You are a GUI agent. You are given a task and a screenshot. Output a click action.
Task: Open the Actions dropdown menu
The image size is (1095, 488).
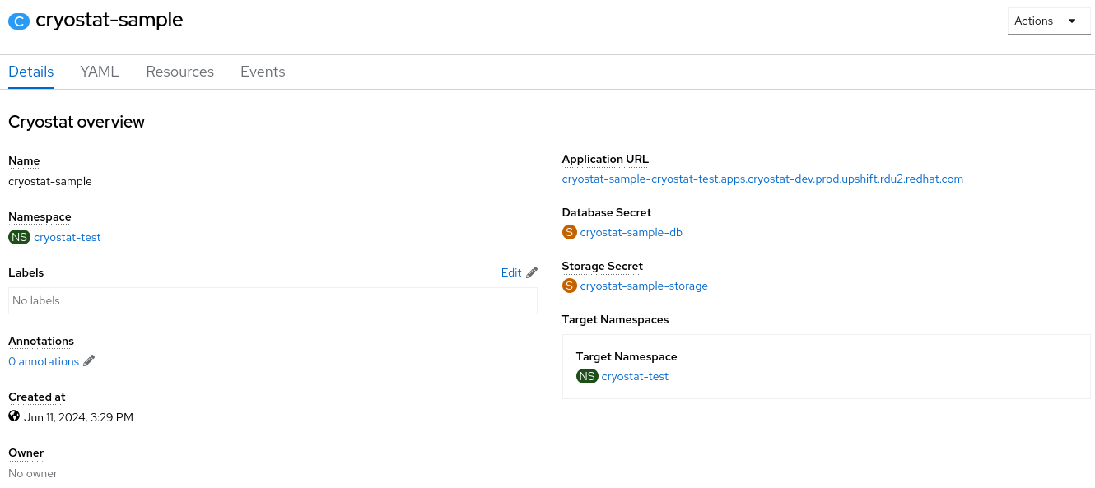tap(1048, 21)
